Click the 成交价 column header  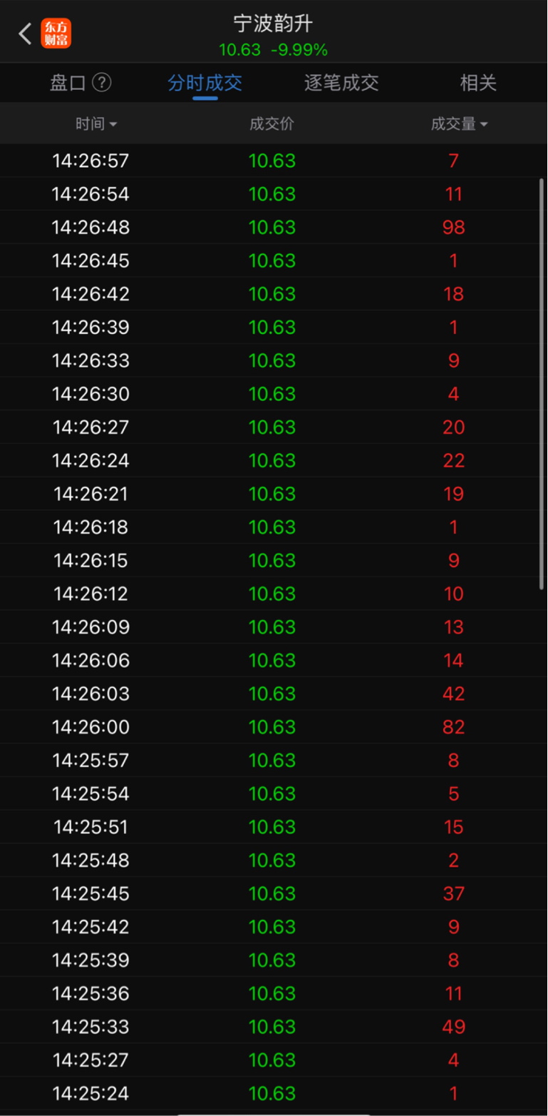click(272, 124)
